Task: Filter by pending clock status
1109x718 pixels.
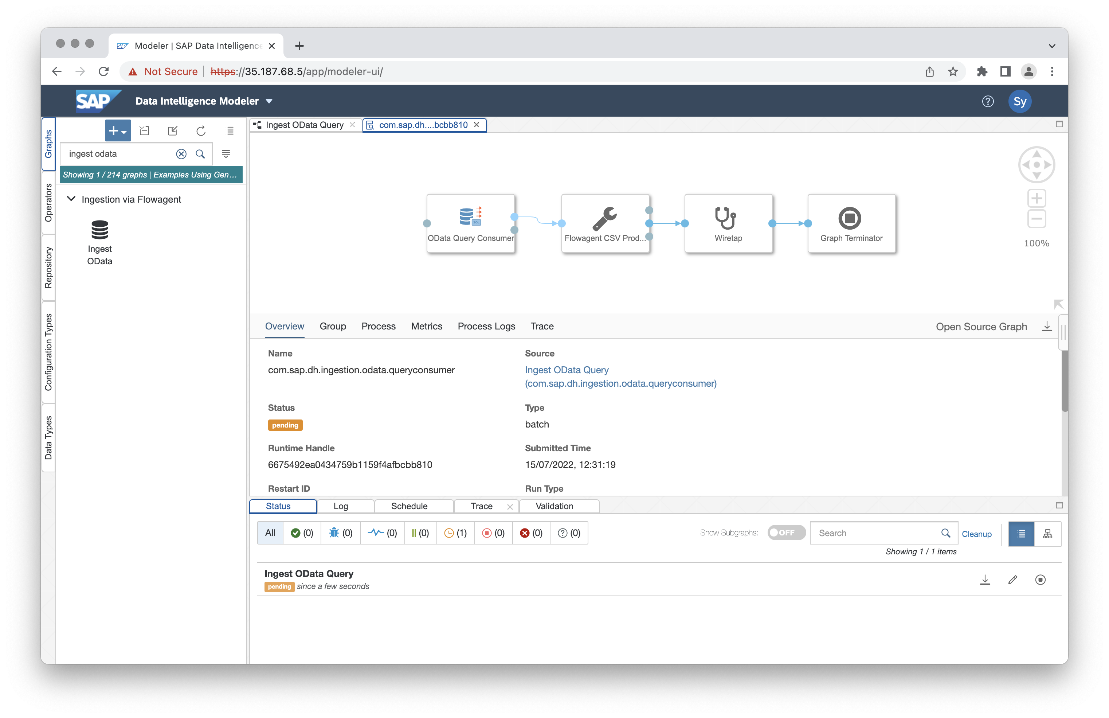Action: pos(456,533)
